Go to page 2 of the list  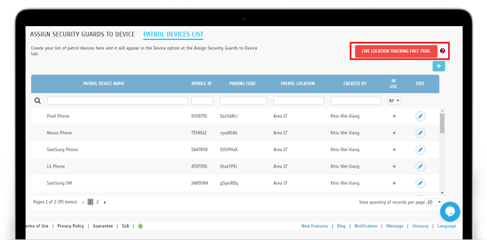(97, 202)
